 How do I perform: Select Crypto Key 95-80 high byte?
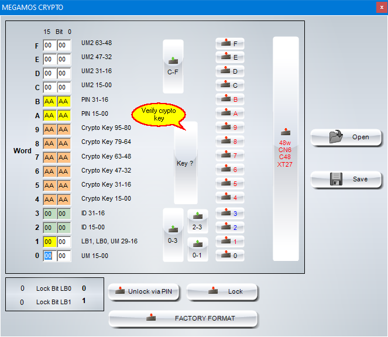[x=50, y=129]
